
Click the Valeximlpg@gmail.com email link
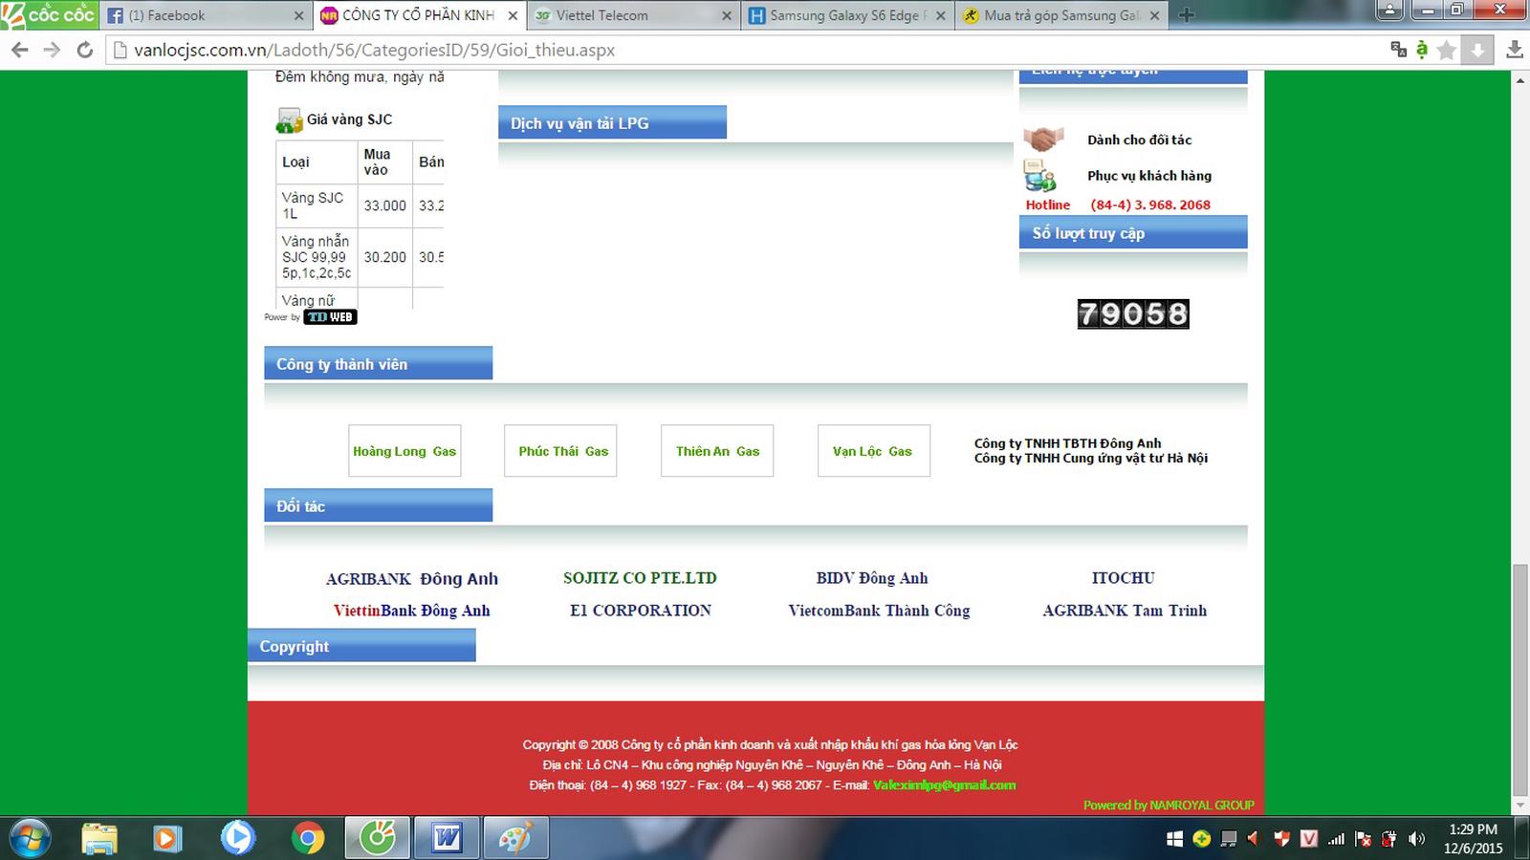click(x=944, y=785)
